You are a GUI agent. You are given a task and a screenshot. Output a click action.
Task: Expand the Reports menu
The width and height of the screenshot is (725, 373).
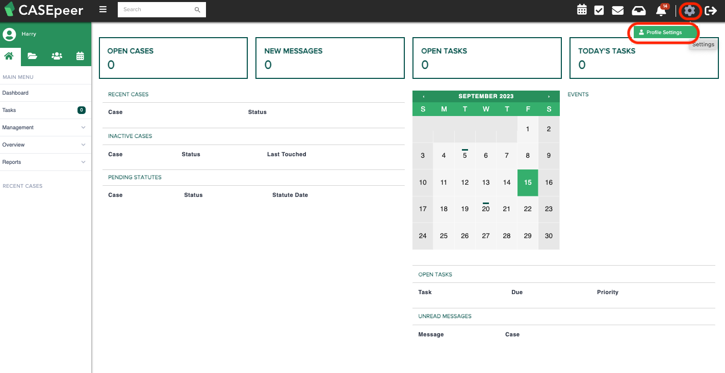pos(45,162)
